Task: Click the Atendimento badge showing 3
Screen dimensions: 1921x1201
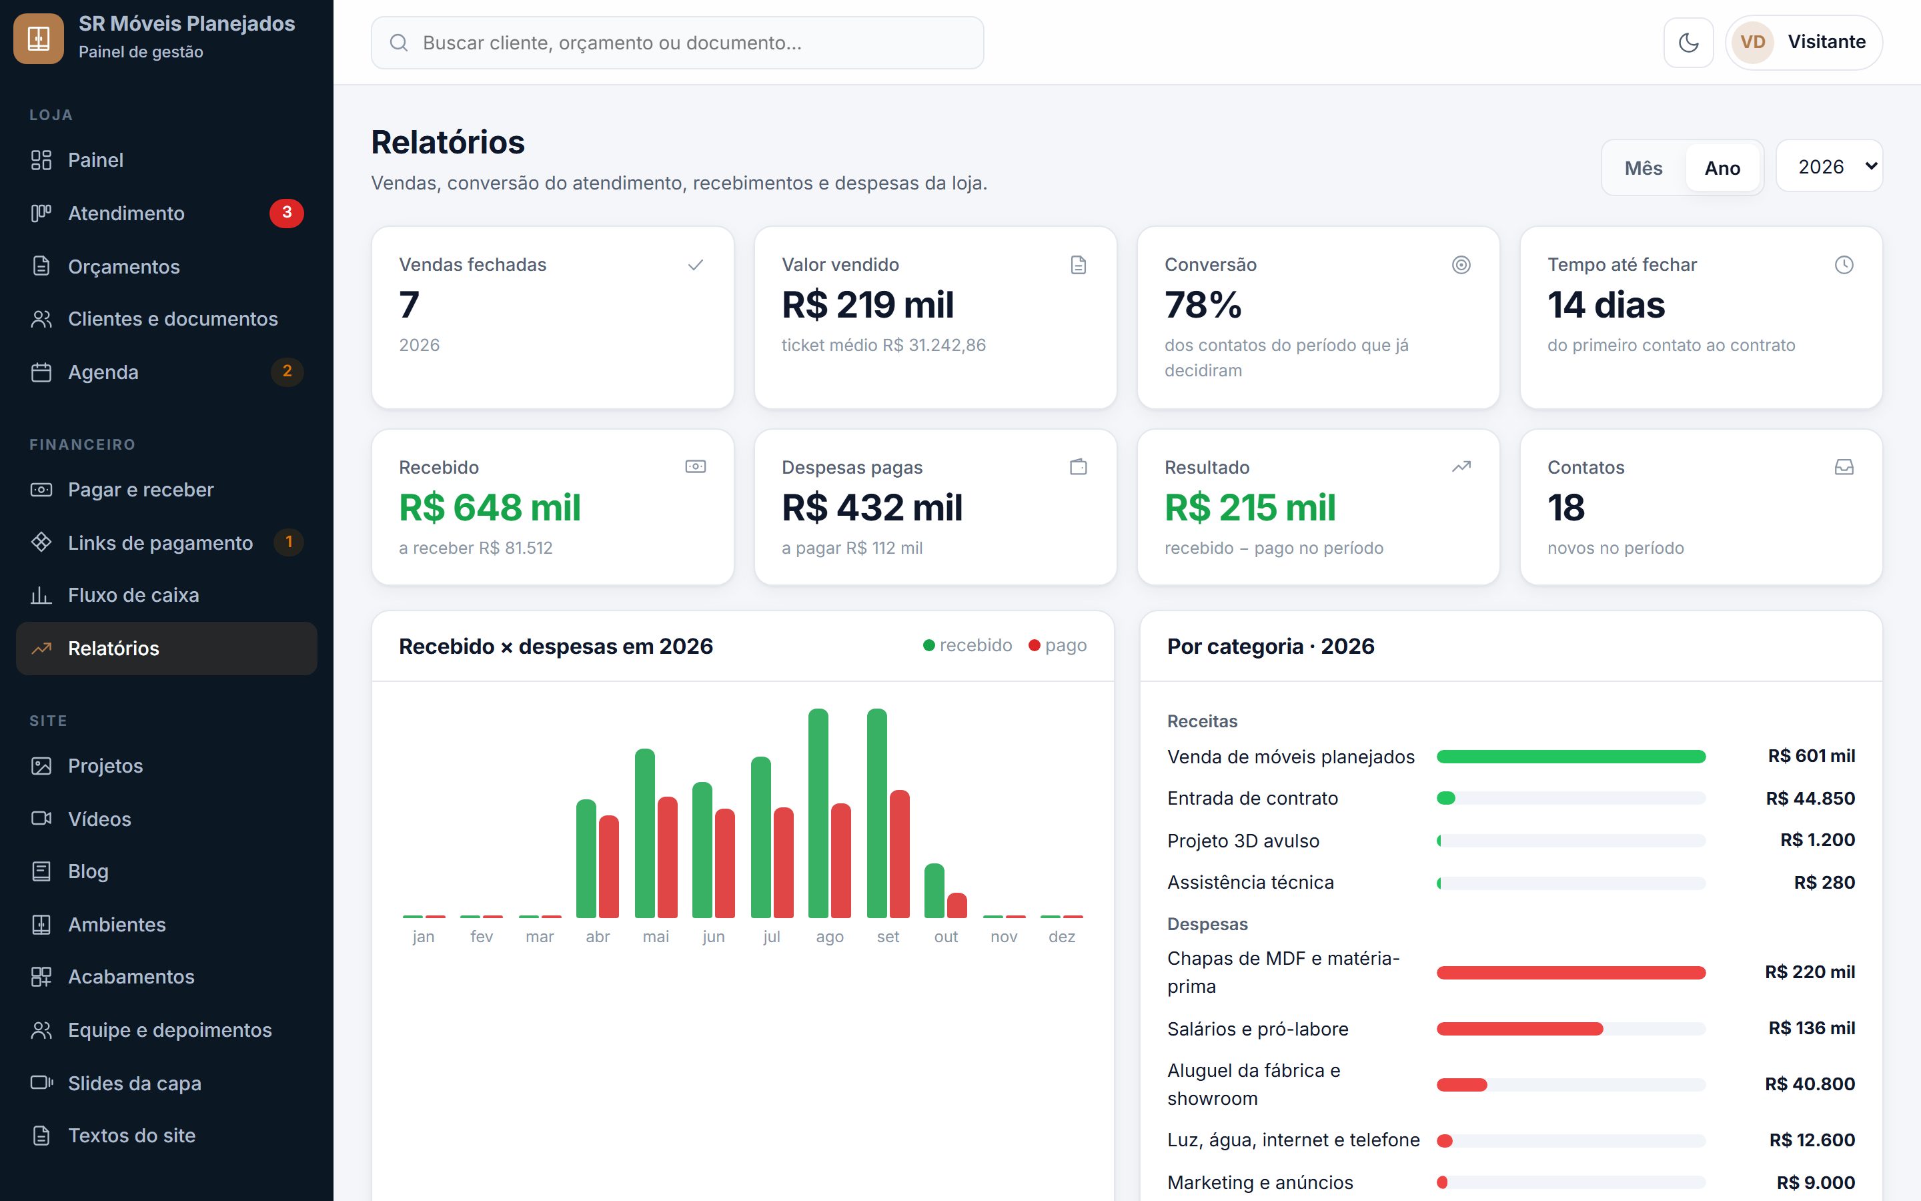Action: (x=287, y=213)
